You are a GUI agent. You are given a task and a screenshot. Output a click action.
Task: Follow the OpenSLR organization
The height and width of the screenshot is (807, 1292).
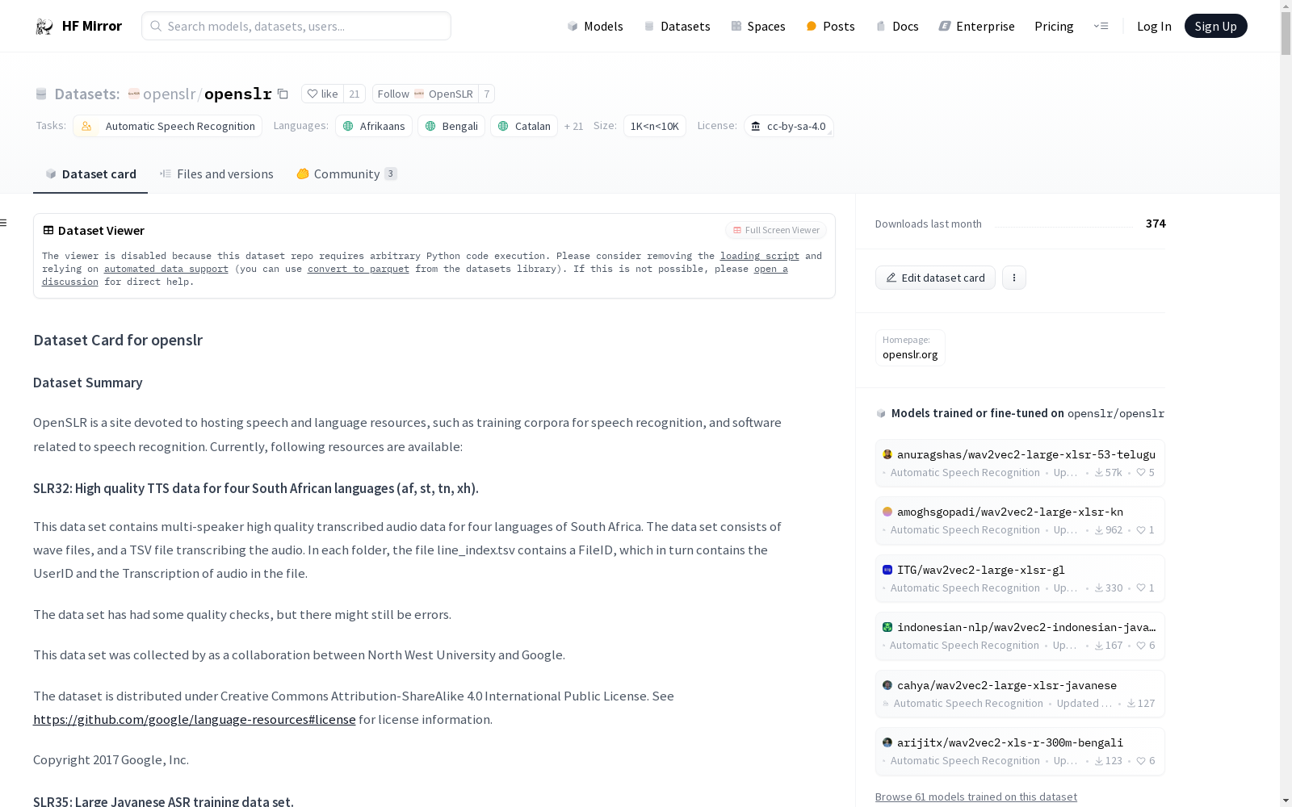click(426, 94)
